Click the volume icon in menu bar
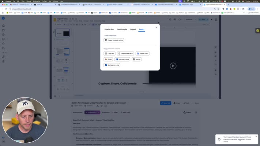This screenshot has width=260, height=146. [233, 1]
